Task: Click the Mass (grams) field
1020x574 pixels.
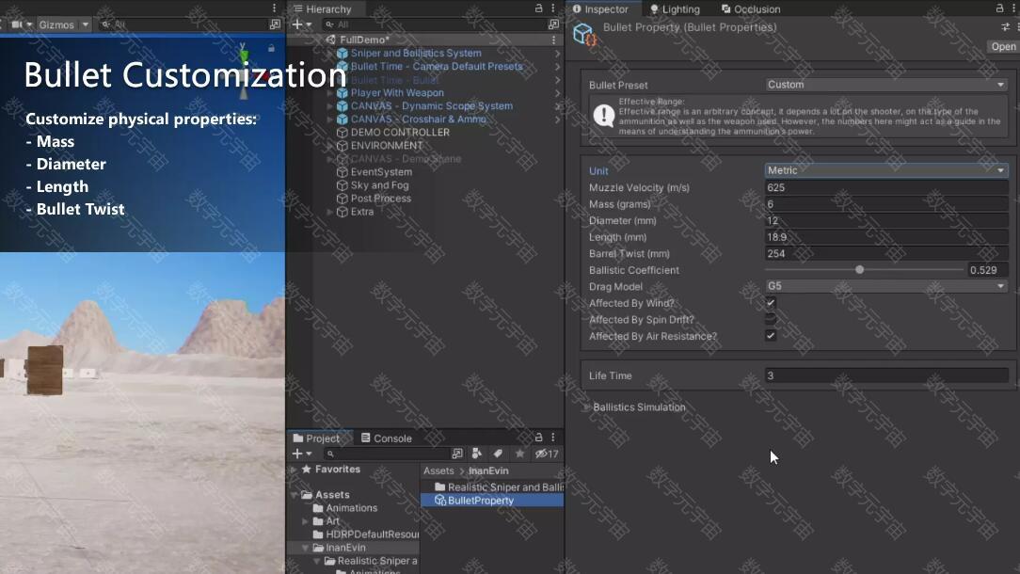Action: pyautogui.click(x=886, y=204)
